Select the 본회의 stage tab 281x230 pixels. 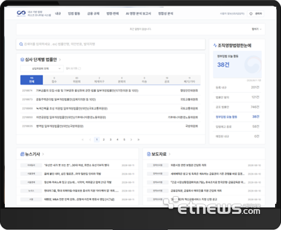pyautogui.click(x=121, y=80)
